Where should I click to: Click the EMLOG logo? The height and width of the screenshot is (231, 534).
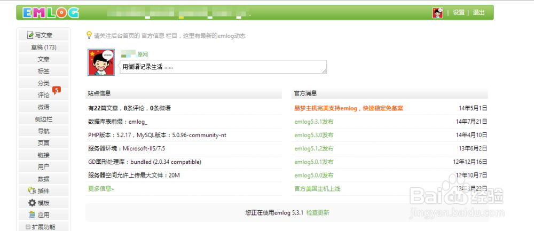pyautogui.click(x=51, y=13)
